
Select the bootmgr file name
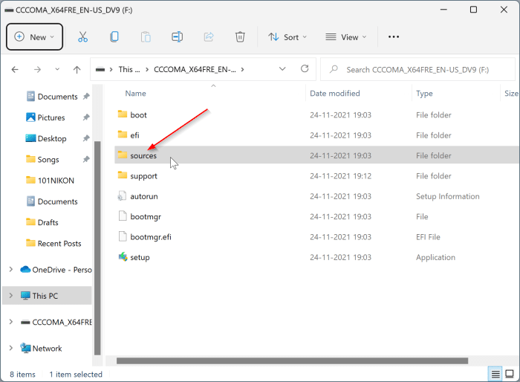[x=146, y=217]
